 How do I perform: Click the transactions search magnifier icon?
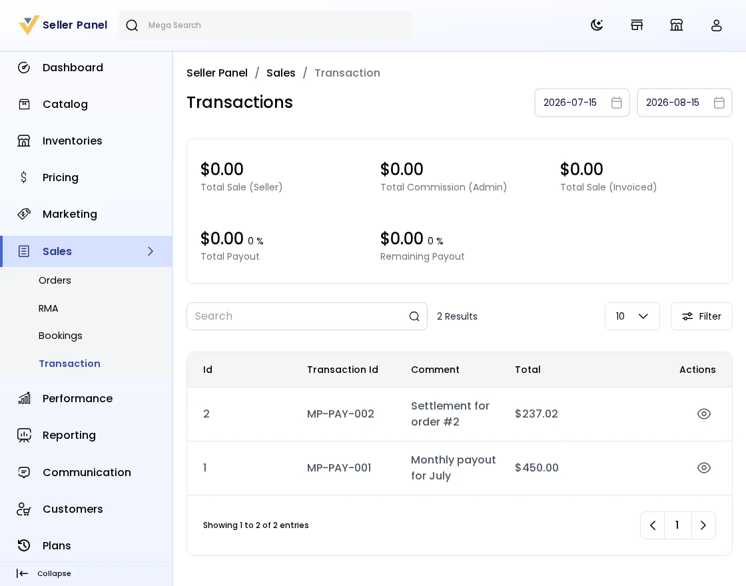coord(414,316)
